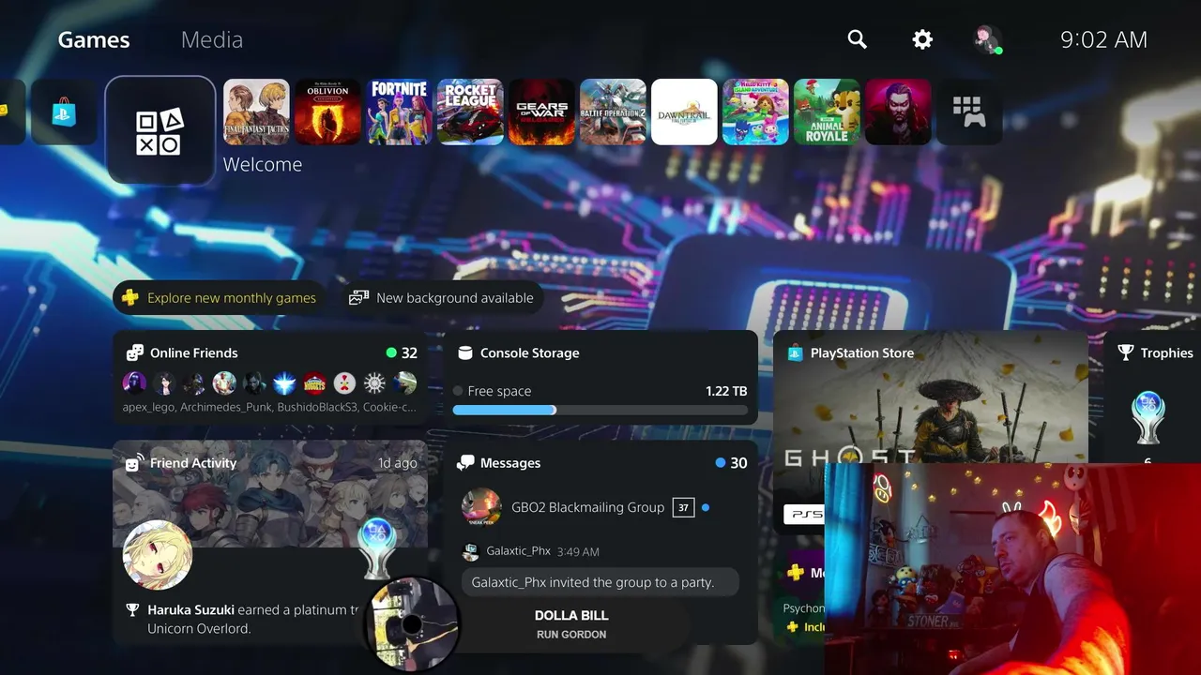1201x675 pixels.
Task: Open the PlayStation Store card
Action: click(930, 433)
